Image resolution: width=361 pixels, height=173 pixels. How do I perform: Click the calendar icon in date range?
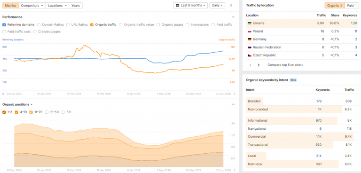point(178,5)
